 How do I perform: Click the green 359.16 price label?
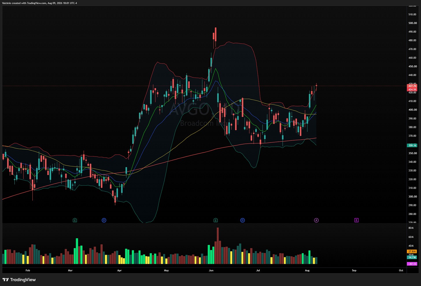coord(412,145)
